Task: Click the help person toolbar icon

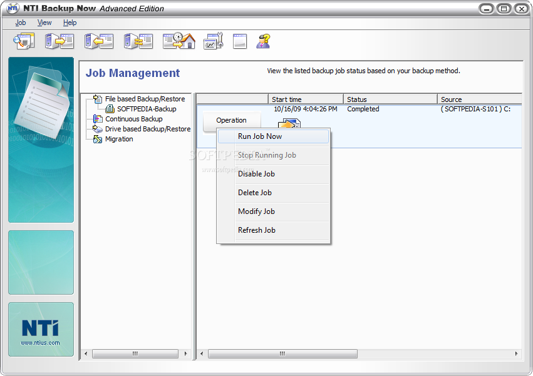Action: (264, 41)
